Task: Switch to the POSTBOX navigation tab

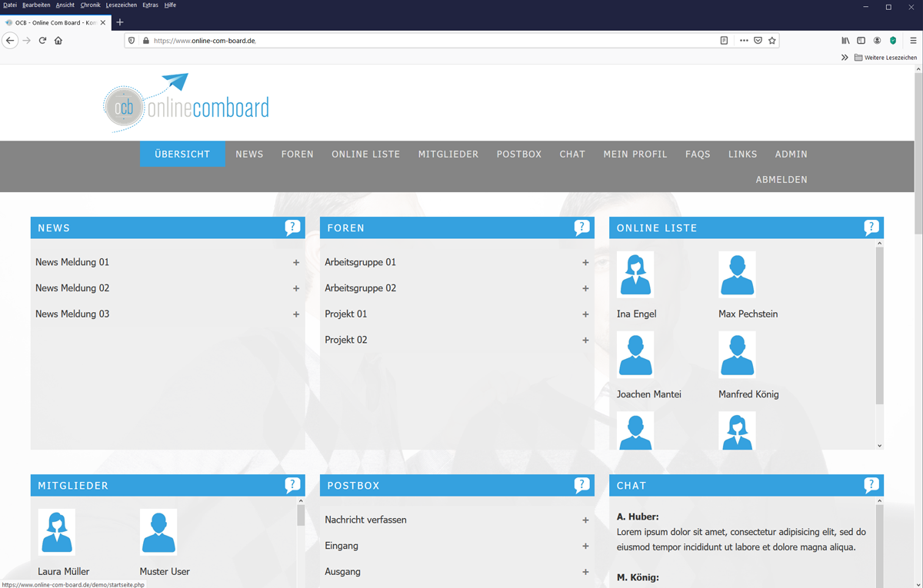Action: (x=518, y=154)
